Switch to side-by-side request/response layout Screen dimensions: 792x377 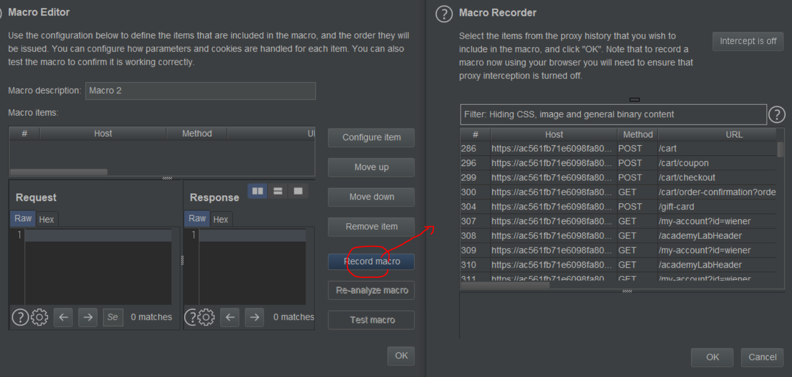258,191
